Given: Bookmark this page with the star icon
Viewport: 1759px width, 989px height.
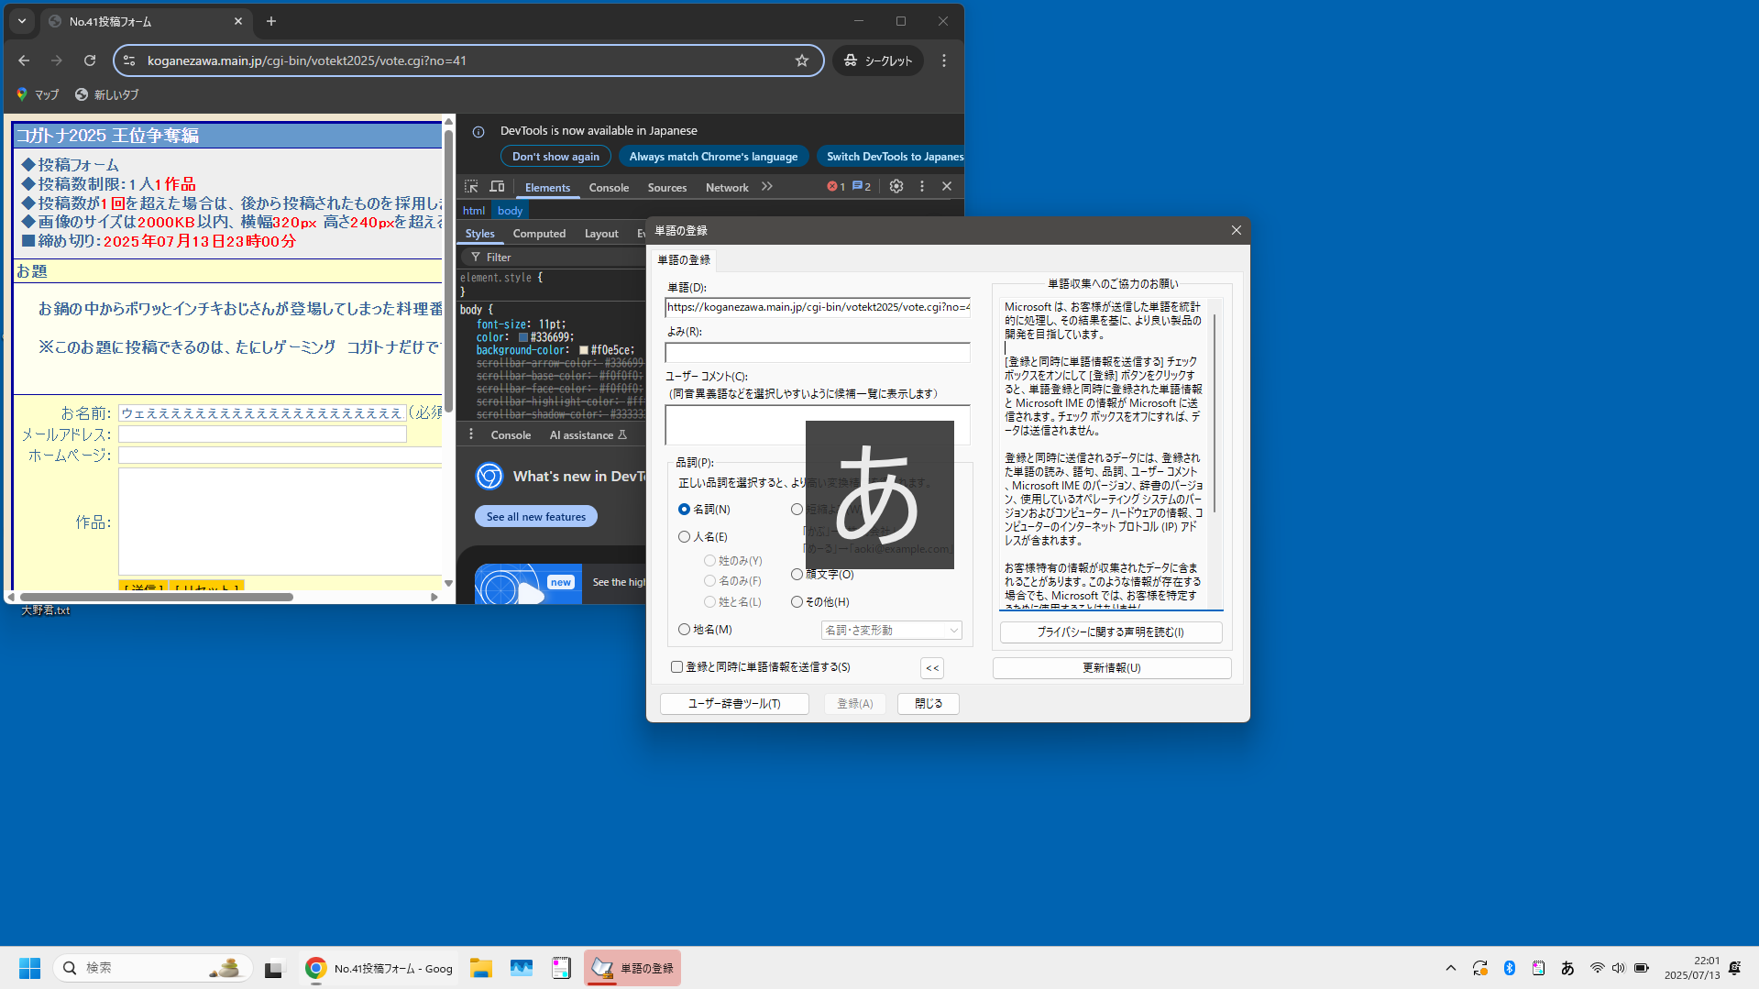Looking at the screenshot, I should coord(802,60).
